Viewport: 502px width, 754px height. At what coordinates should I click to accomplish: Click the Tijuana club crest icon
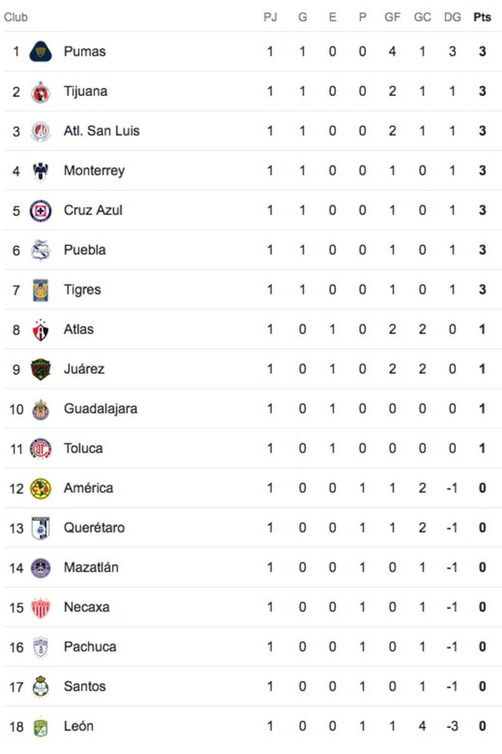tap(41, 92)
